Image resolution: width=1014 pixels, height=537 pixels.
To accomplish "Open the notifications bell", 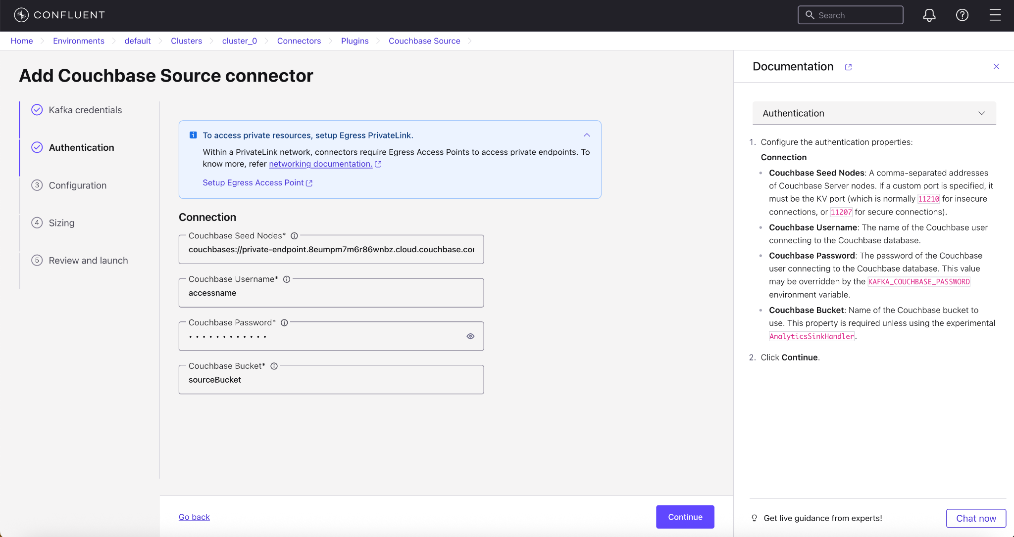I will [x=929, y=15].
